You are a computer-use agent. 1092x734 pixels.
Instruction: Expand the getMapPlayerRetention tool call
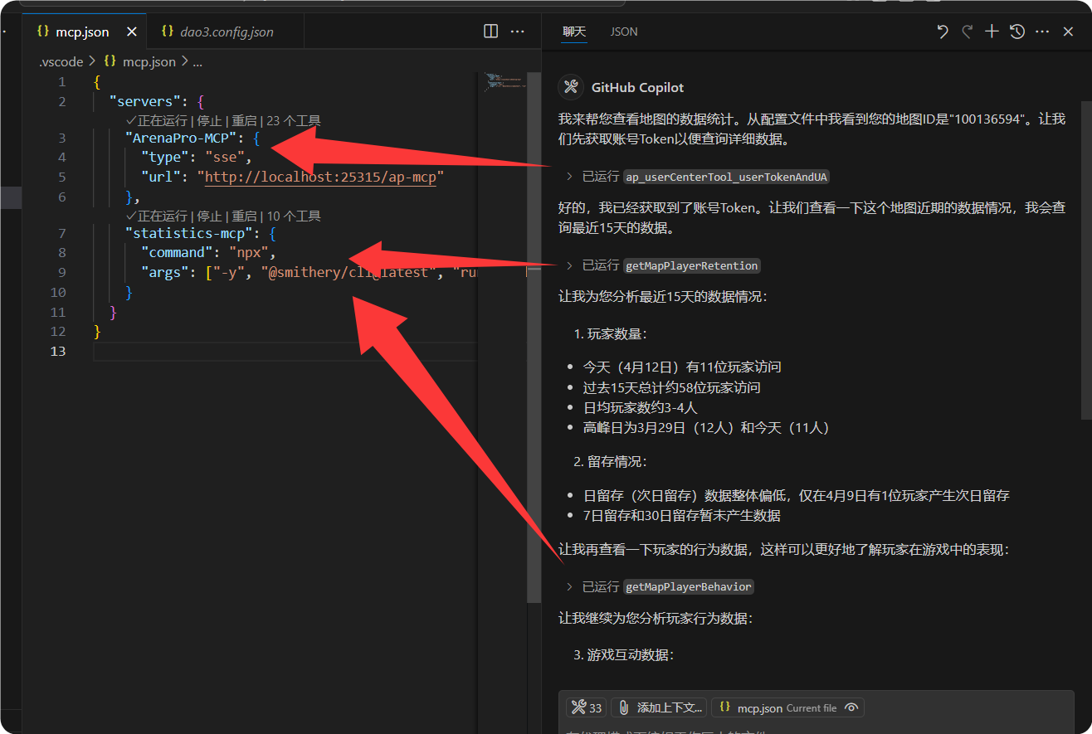pos(569,265)
